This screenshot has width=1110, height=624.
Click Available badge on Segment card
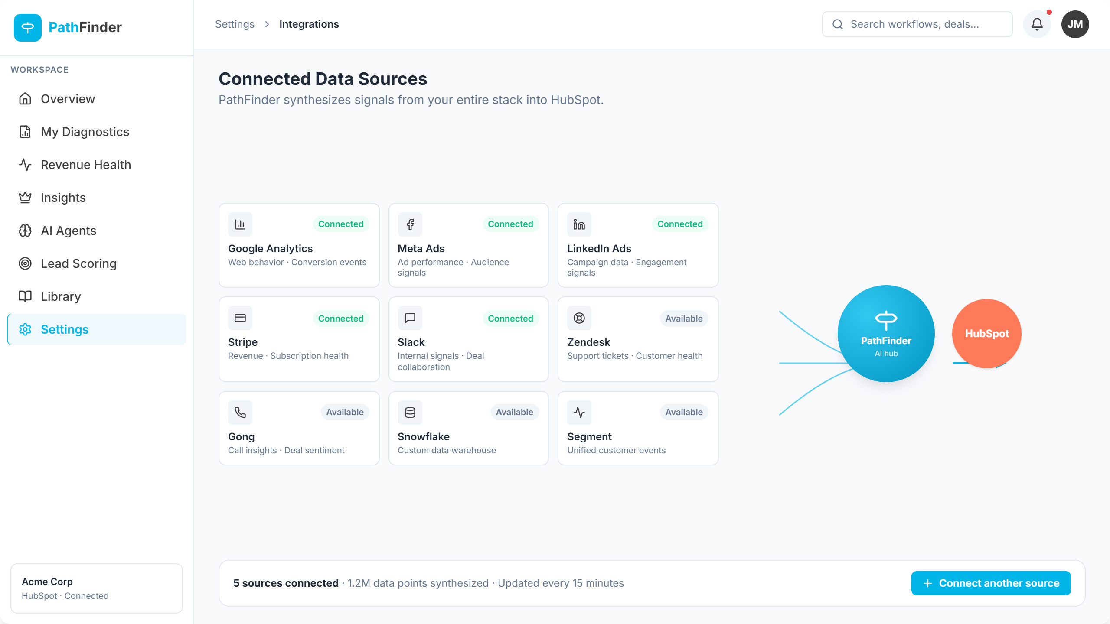684,412
